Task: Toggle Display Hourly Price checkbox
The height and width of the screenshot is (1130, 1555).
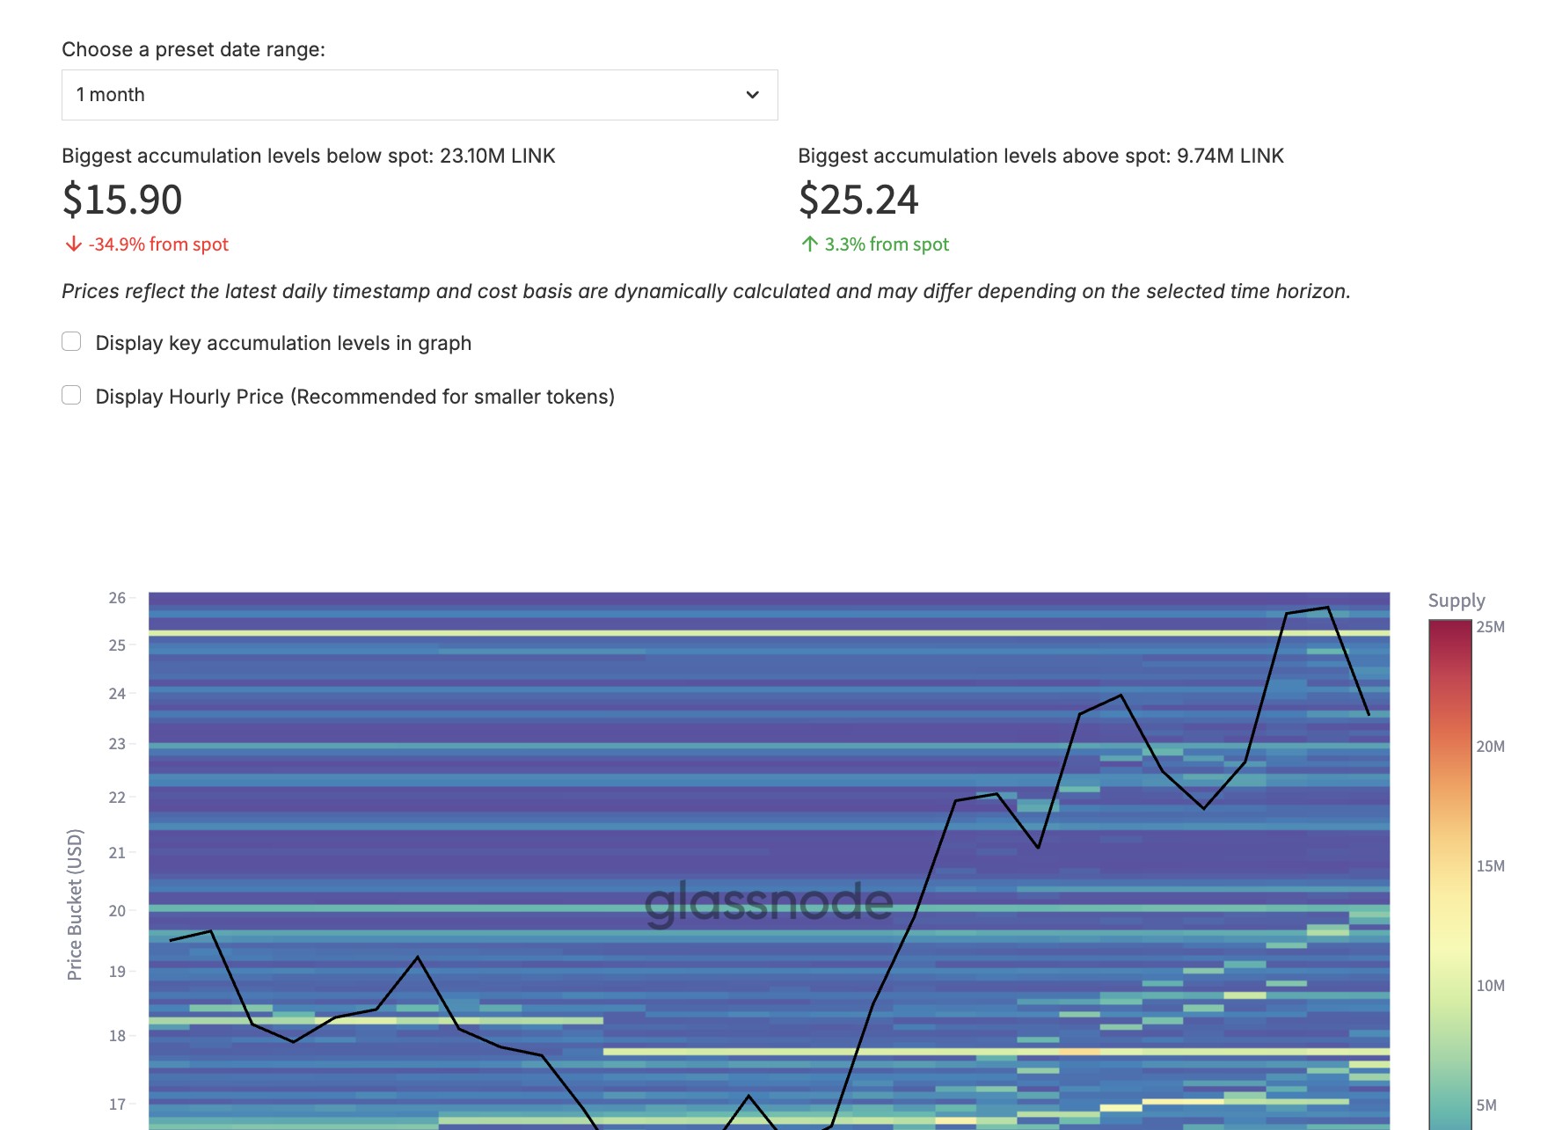Action: coord(71,395)
